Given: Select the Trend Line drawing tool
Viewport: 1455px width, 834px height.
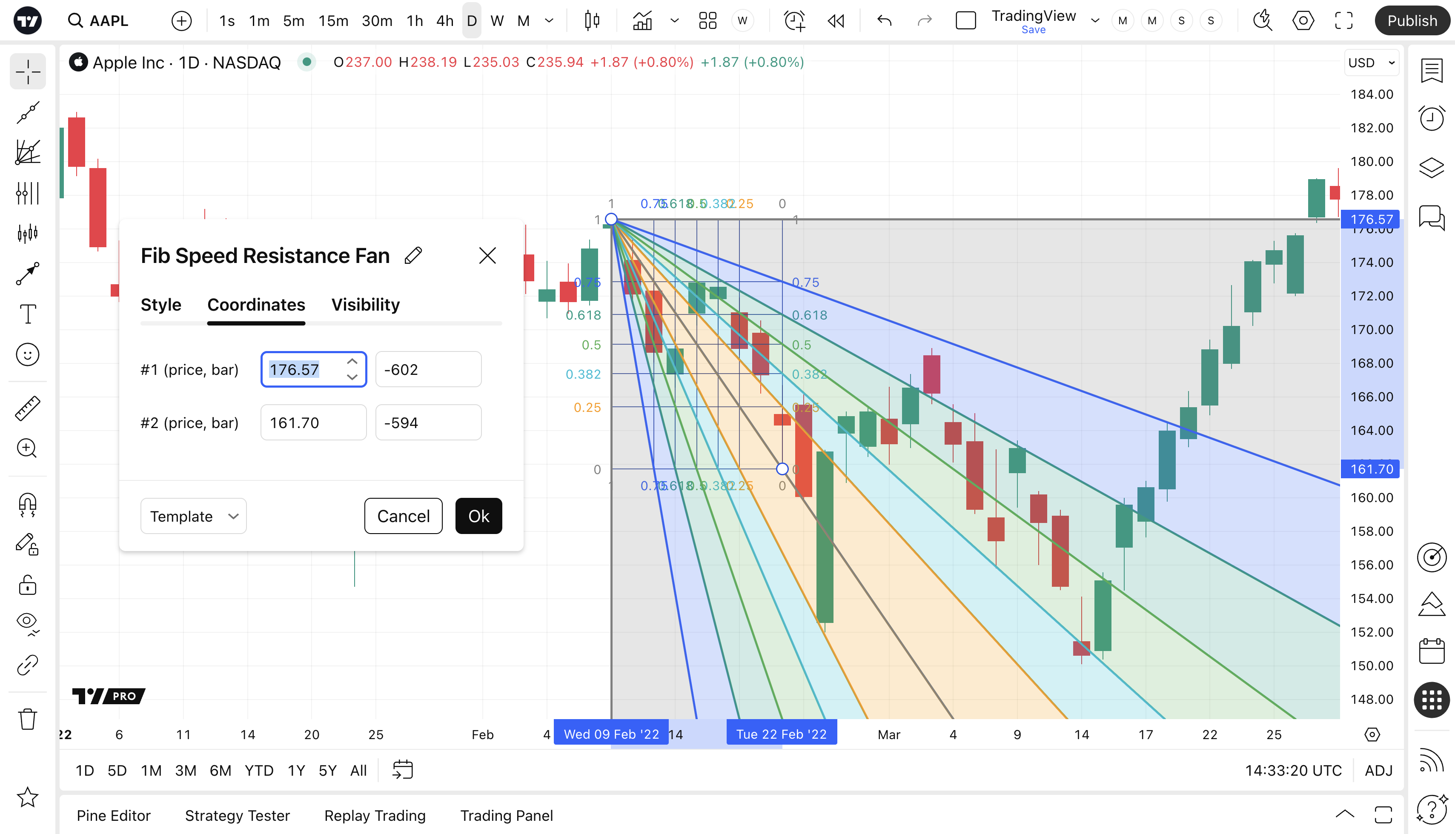Looking at the screenshot, I should 28,112.
